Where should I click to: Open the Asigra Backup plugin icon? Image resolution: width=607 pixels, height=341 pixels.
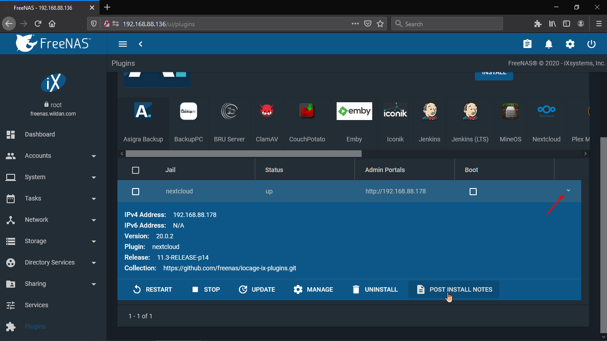pyautogui.click(x=143, y=111)
